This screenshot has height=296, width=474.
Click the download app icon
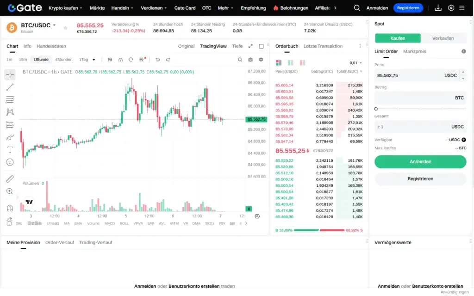point(438,8)
